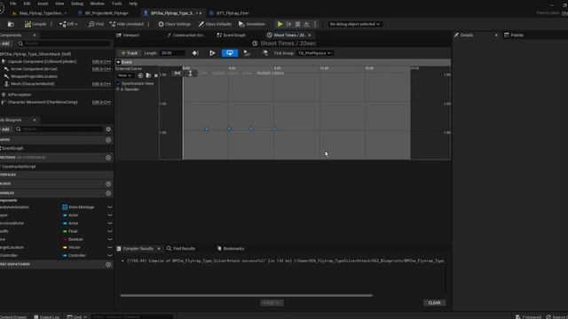568x319 pixels.
Task: Open the Tools menu
Action: click(x=116, y=4)
